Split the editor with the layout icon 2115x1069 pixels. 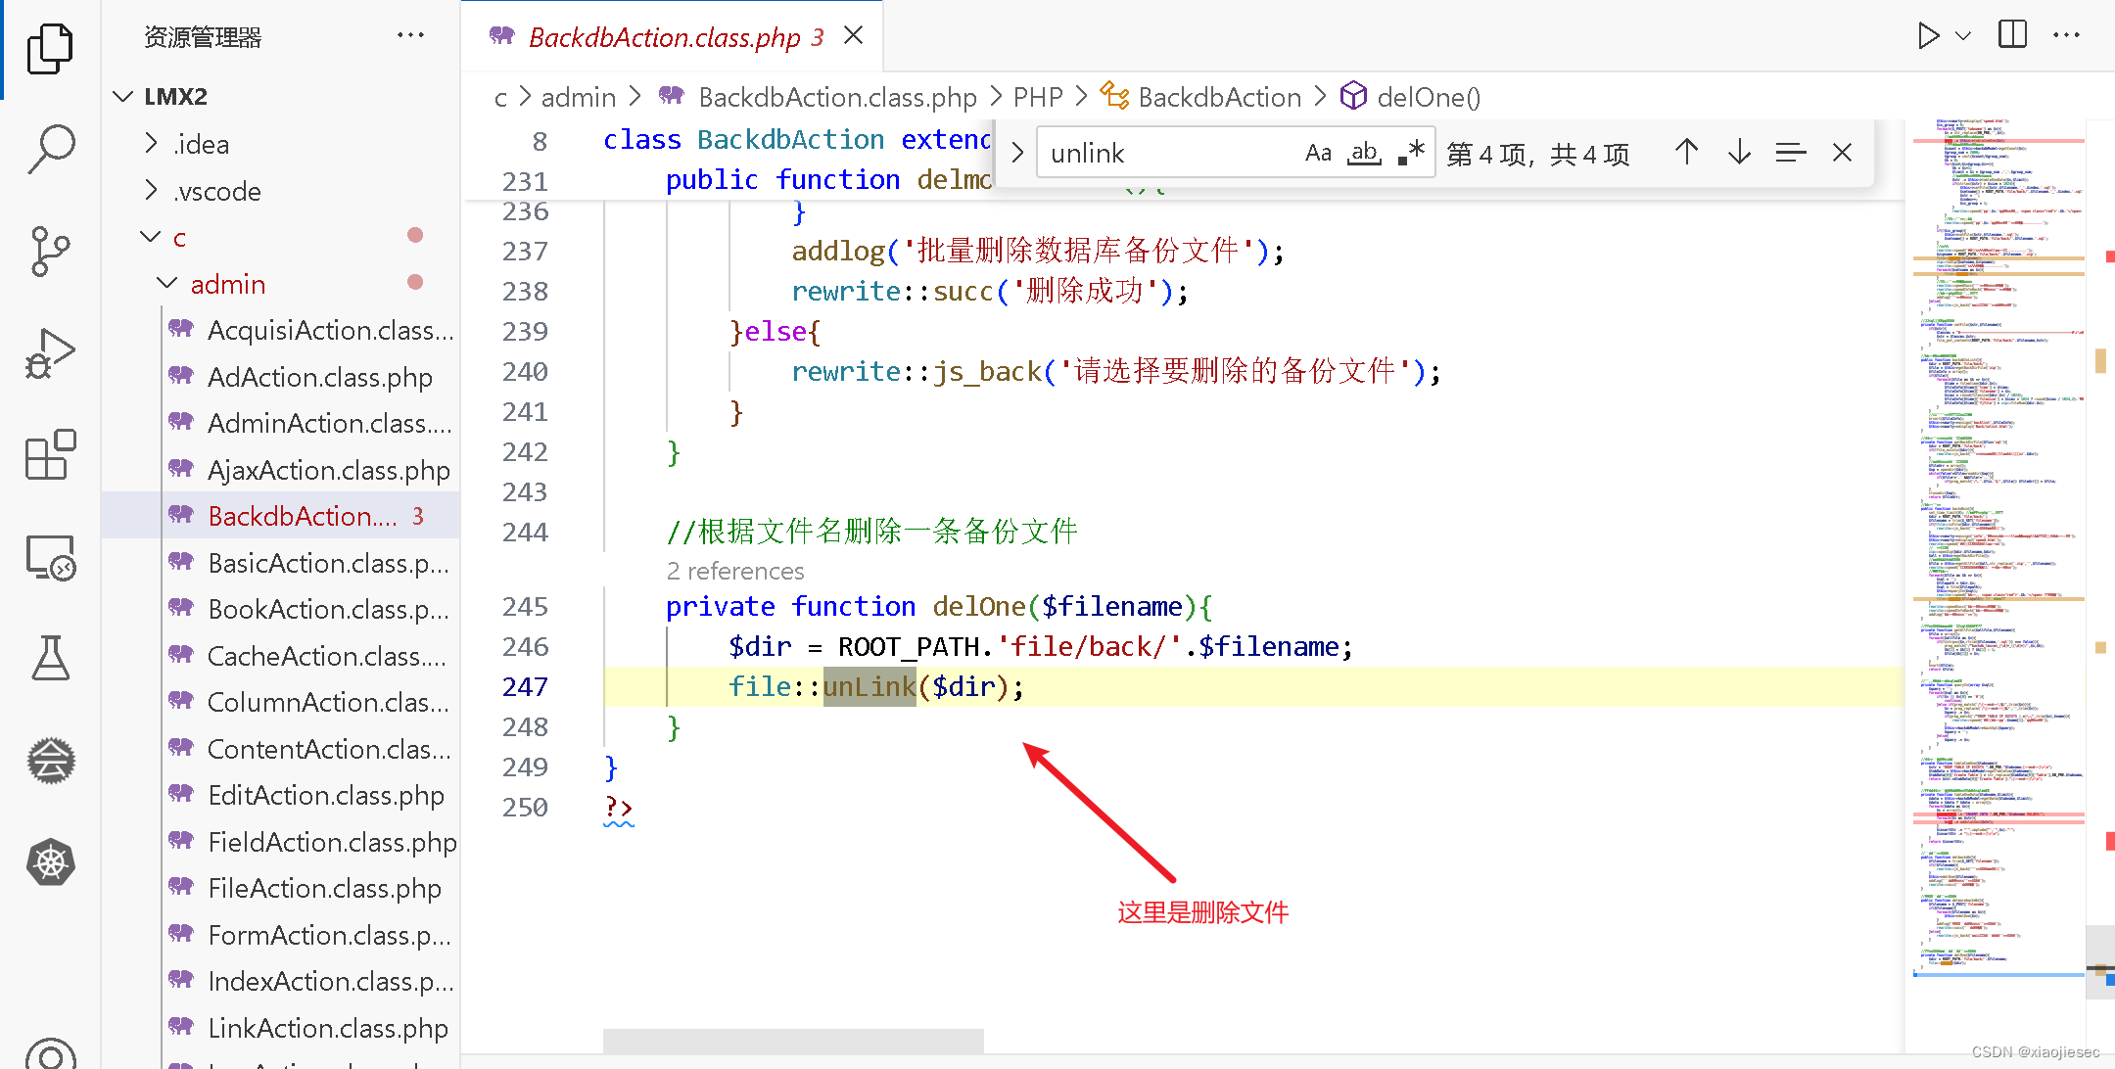pyautogui.click(x=2012, y=33)
